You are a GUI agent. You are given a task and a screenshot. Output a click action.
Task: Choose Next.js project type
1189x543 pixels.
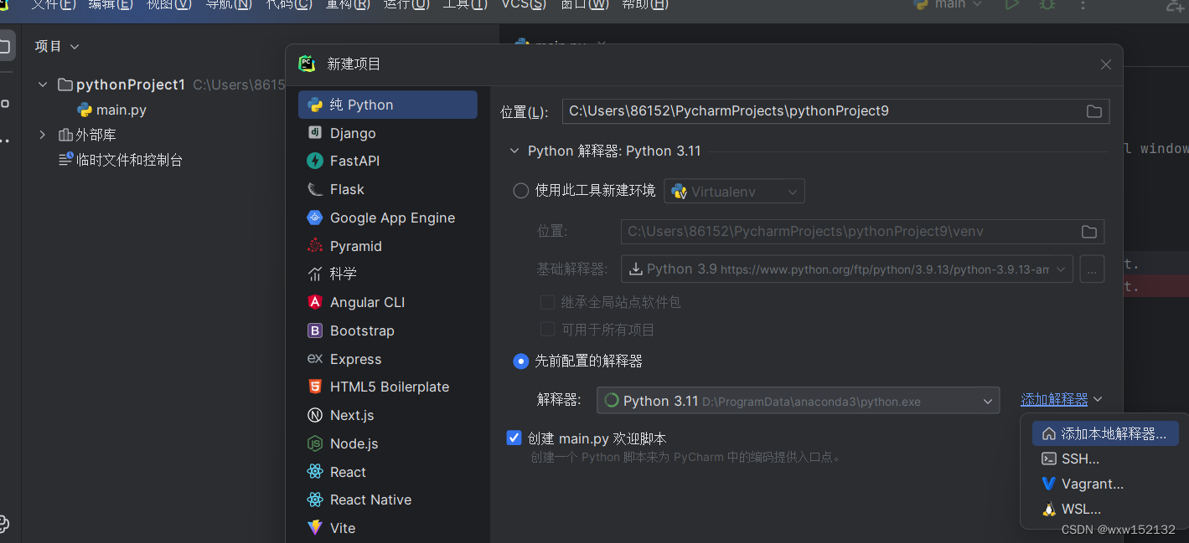(387, 415)
